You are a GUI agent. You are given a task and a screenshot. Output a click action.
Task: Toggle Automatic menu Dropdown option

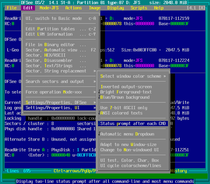coord(133,134)
